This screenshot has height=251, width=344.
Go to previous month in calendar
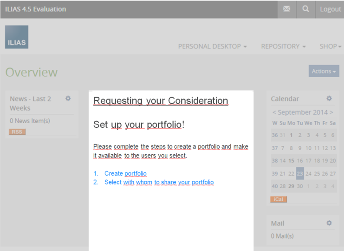(274, 112)
